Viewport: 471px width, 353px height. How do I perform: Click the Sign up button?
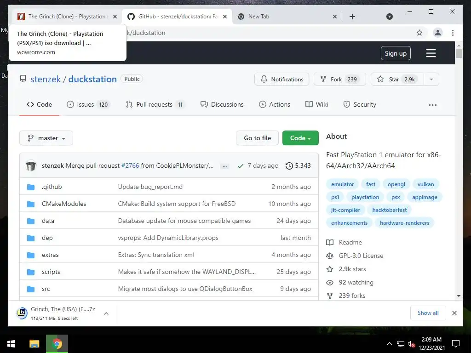click(x=396, y=53)
